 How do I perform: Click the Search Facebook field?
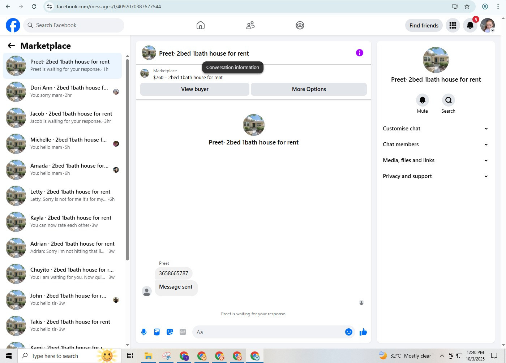coord(74,25)
